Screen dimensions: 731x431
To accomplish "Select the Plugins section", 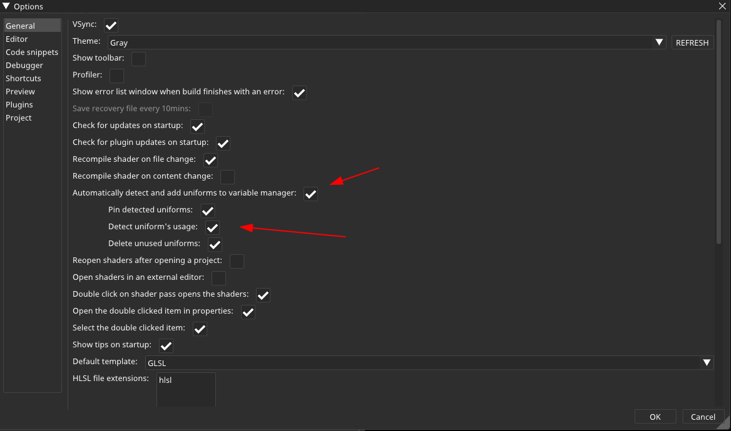I will [x=19, y=105].
